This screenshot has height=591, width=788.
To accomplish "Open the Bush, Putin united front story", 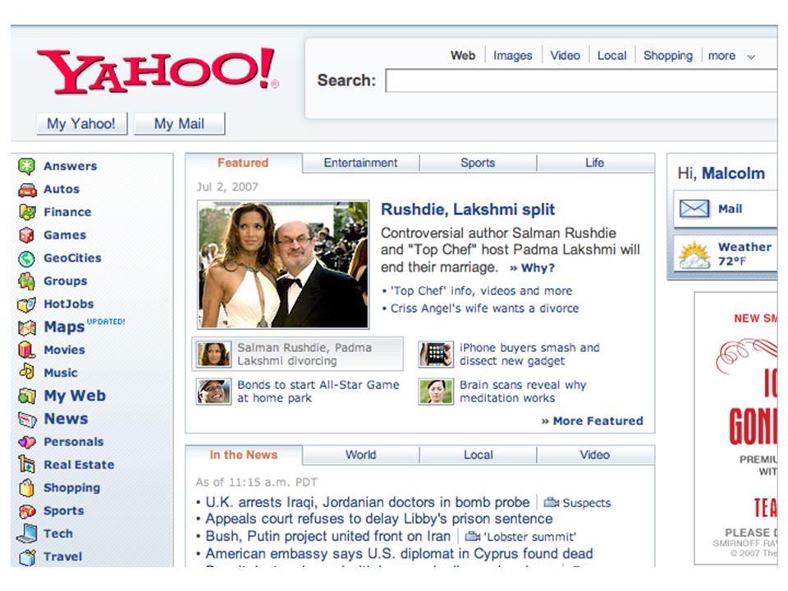I will 328,537.
